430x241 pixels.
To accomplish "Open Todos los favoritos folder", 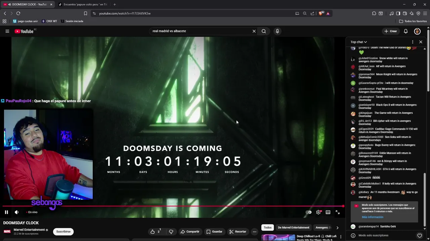I will [x=413, y=21].
